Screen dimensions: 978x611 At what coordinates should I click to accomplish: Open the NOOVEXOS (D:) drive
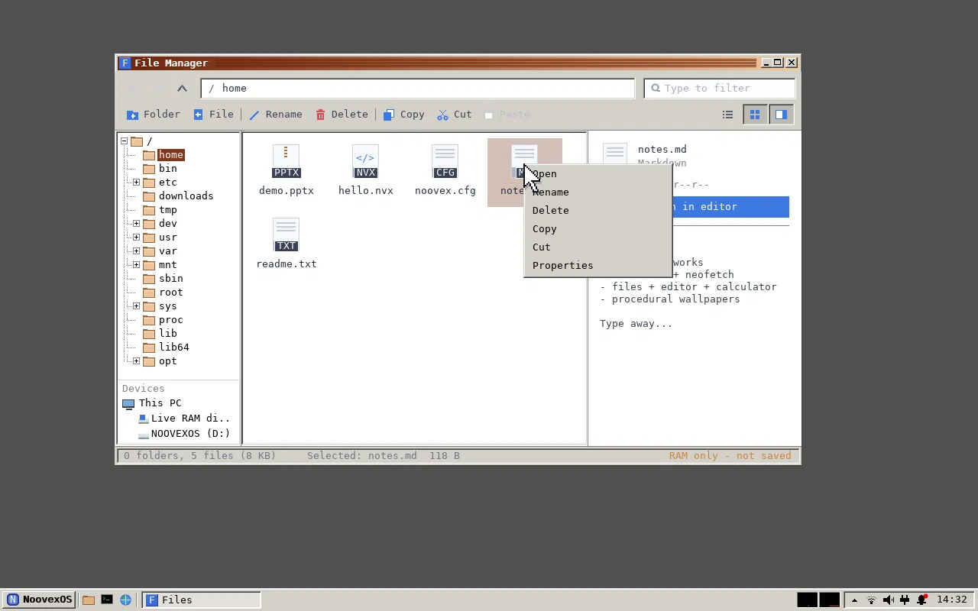(x=184, y=434)
